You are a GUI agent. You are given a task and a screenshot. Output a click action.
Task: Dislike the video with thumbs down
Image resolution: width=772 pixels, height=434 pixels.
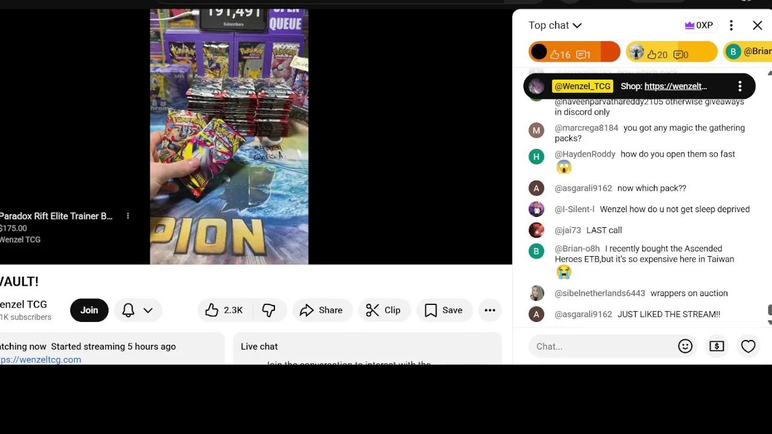268,310
